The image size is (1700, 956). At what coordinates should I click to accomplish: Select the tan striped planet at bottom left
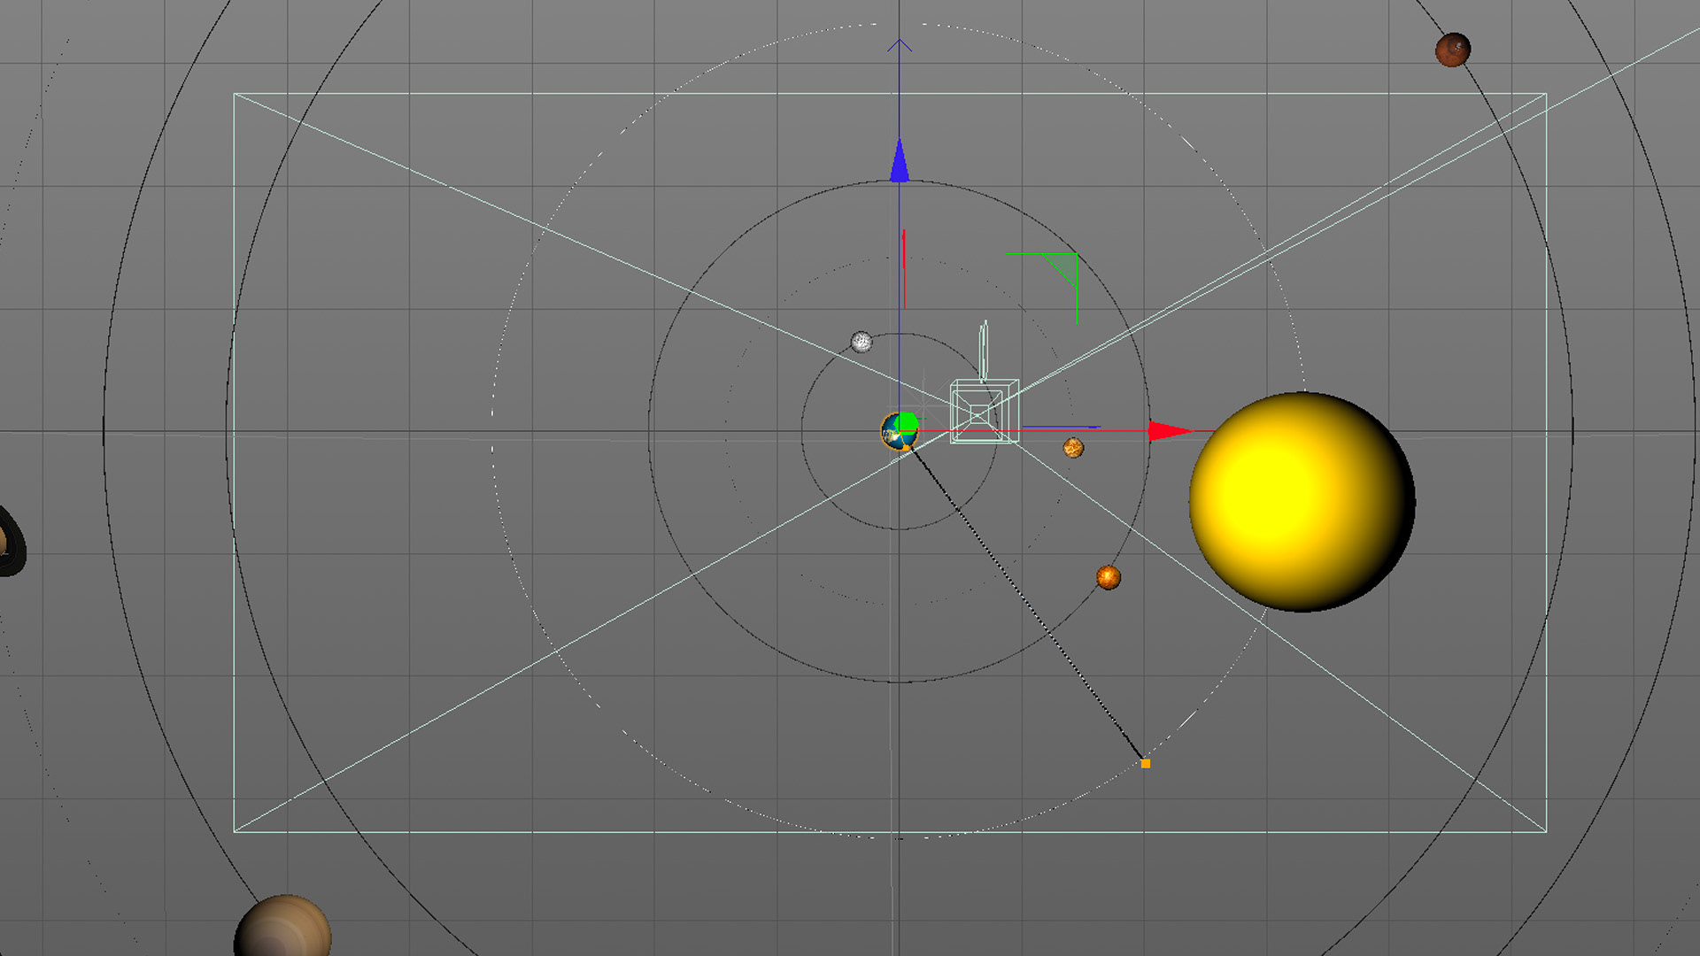point(282,926)
